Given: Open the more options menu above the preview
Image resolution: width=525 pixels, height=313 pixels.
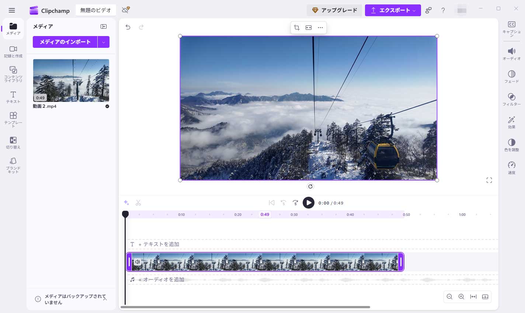Looking at the screenshot, I should click(320, 28).
